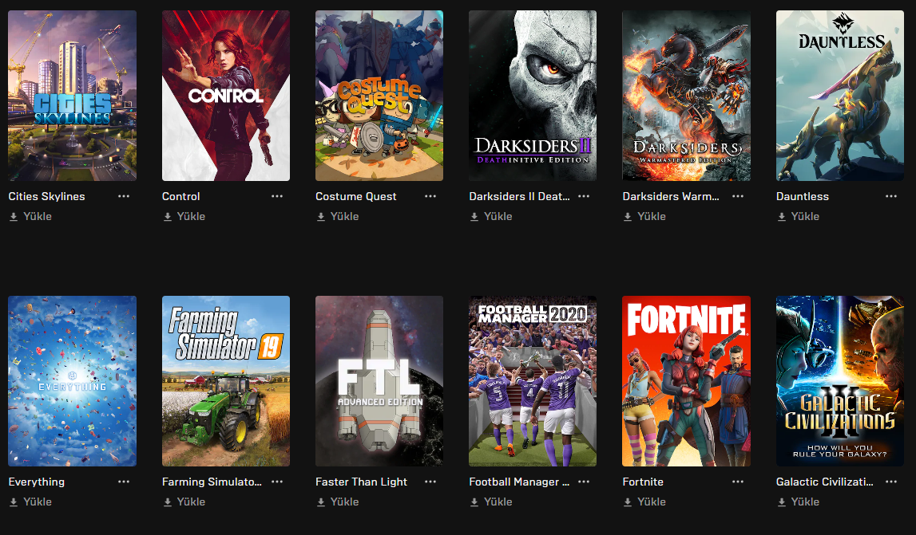The image size is (916, 535).
Task: Click the Darksiders II Deat... title
Action: [519, 197]
